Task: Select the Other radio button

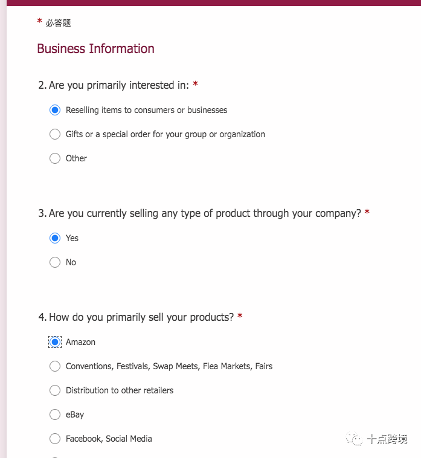Action: [x=55, y=158]
